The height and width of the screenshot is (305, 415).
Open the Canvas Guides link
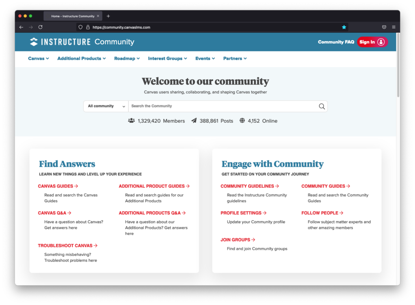(x=58, y=186)
